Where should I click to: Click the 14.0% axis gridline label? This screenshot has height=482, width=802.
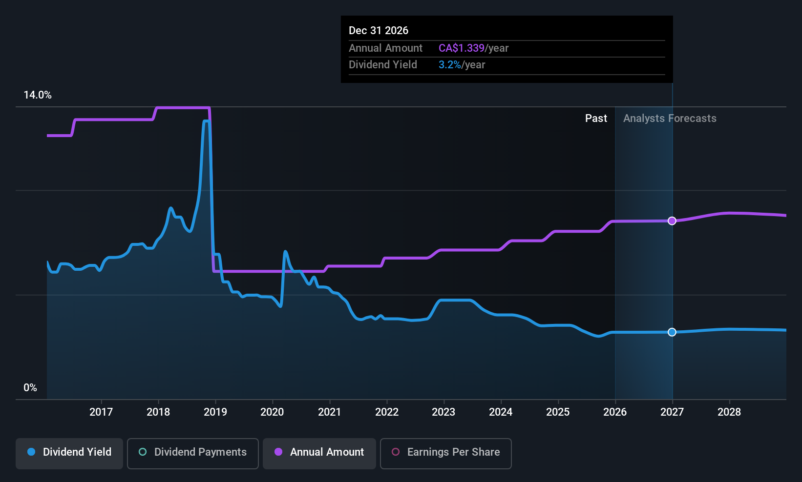tap(38, 95)
